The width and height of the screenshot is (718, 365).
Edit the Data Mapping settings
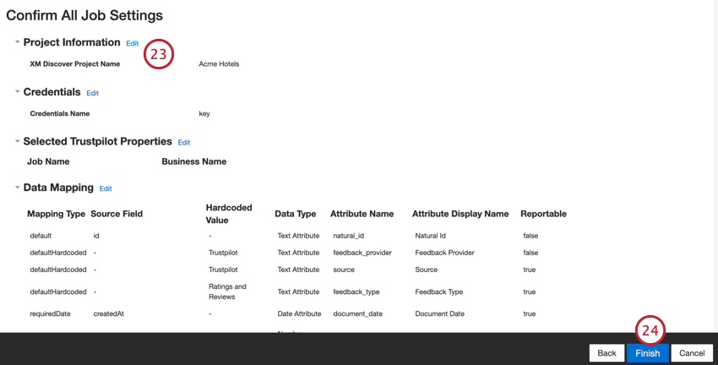106,188
